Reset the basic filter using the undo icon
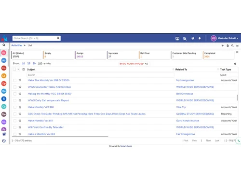The image size is (241, 181). (147, 64)
